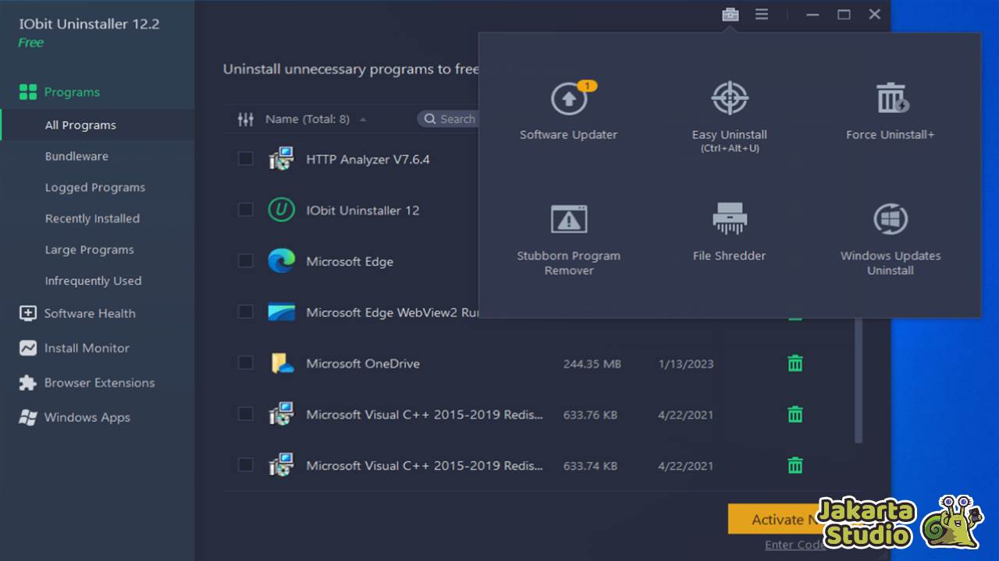Open the File Shredder tool
Viewport: 999px width, 561px height.
click(x=729, y=232)
